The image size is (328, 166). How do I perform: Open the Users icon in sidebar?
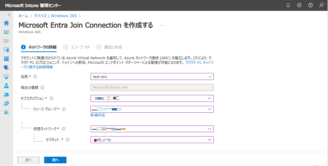pyautogui.click(x=7, y=85)
